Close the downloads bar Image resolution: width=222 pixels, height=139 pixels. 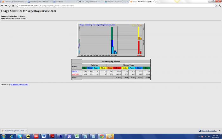pos(219,131)
